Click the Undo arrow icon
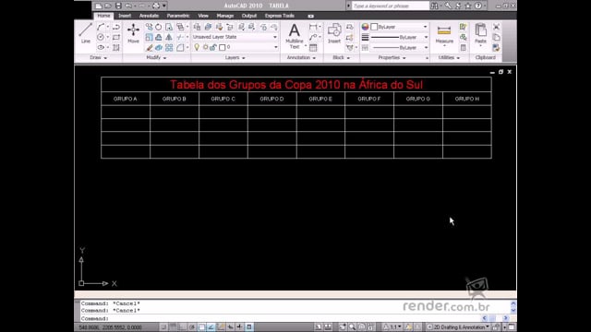 [x=128, y=6]
